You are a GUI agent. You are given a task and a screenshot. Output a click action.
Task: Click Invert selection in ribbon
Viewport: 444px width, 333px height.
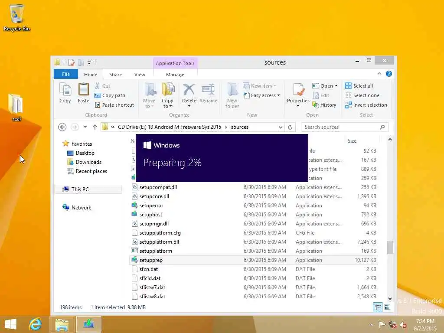[x=366, y=105]
